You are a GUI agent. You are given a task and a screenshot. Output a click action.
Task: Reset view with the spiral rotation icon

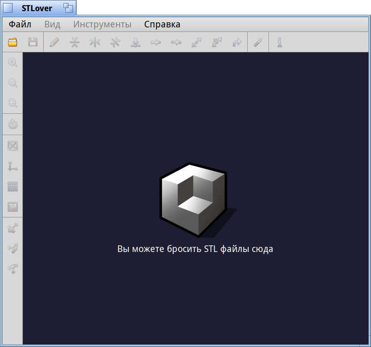13,124
